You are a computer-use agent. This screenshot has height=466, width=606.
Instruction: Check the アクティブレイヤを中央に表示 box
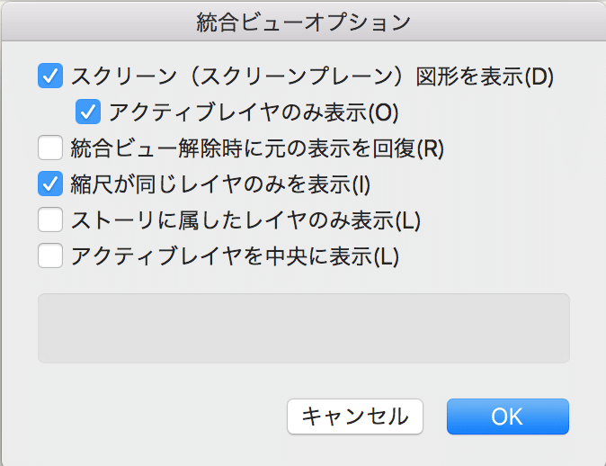tap(50, 256)
